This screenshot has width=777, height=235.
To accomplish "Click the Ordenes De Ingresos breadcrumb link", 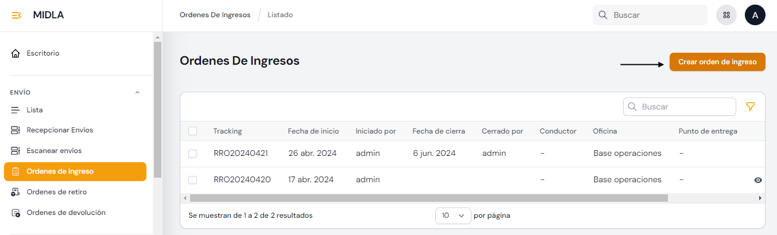I will (x=215, y=15).
